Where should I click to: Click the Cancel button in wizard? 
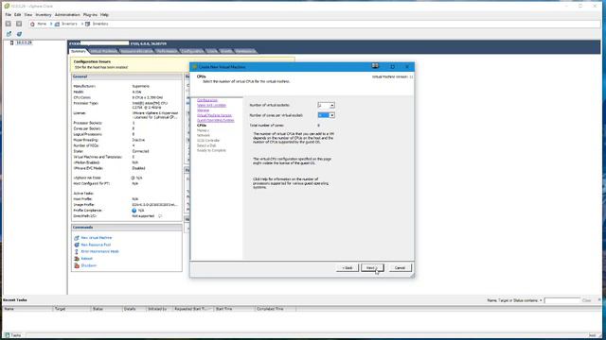(400, 268)
